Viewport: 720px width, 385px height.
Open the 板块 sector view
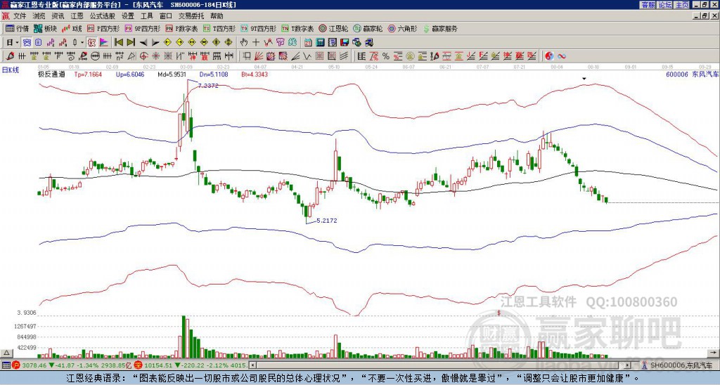[x=46, y=29]
